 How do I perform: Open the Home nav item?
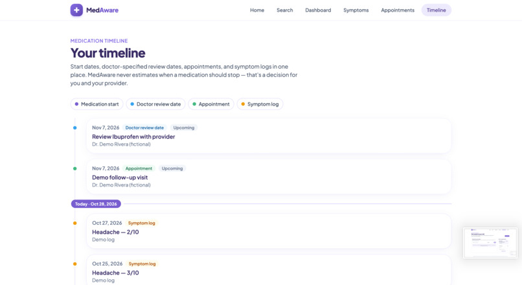[x=257, y=10]
